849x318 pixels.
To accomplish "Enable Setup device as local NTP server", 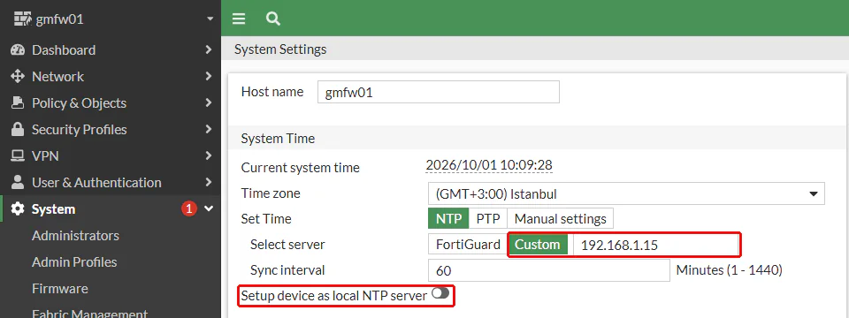I will click(440, 293).
